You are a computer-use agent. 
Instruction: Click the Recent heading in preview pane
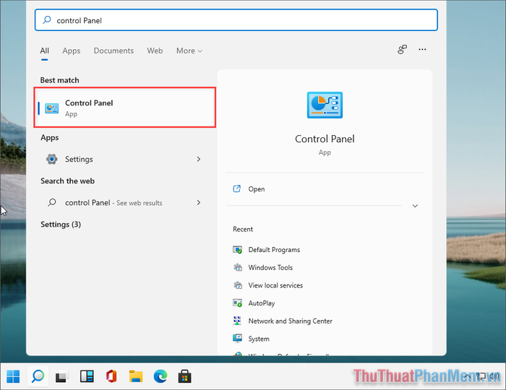[243, 229]
